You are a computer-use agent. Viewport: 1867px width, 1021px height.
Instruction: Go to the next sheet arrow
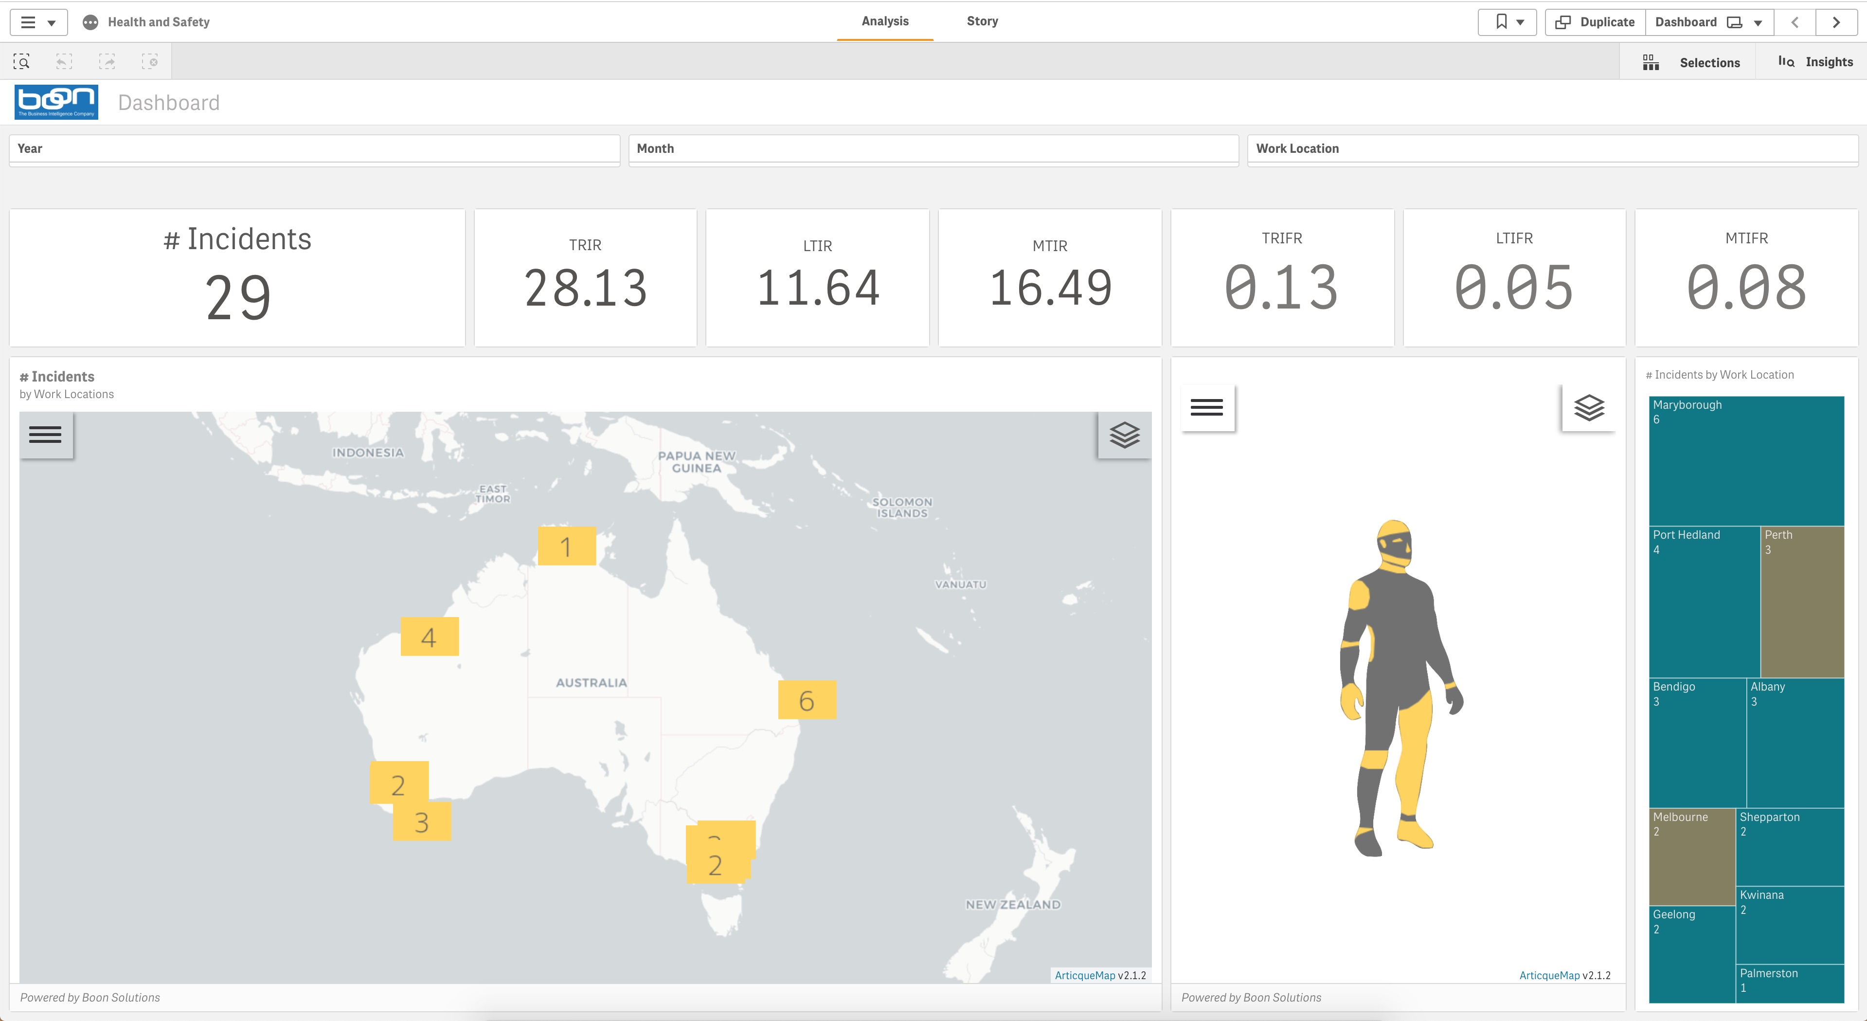[x=1836, y=22]
